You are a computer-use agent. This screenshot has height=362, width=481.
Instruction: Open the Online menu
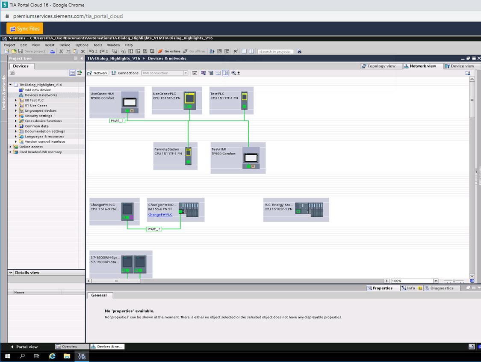[65, 45]
